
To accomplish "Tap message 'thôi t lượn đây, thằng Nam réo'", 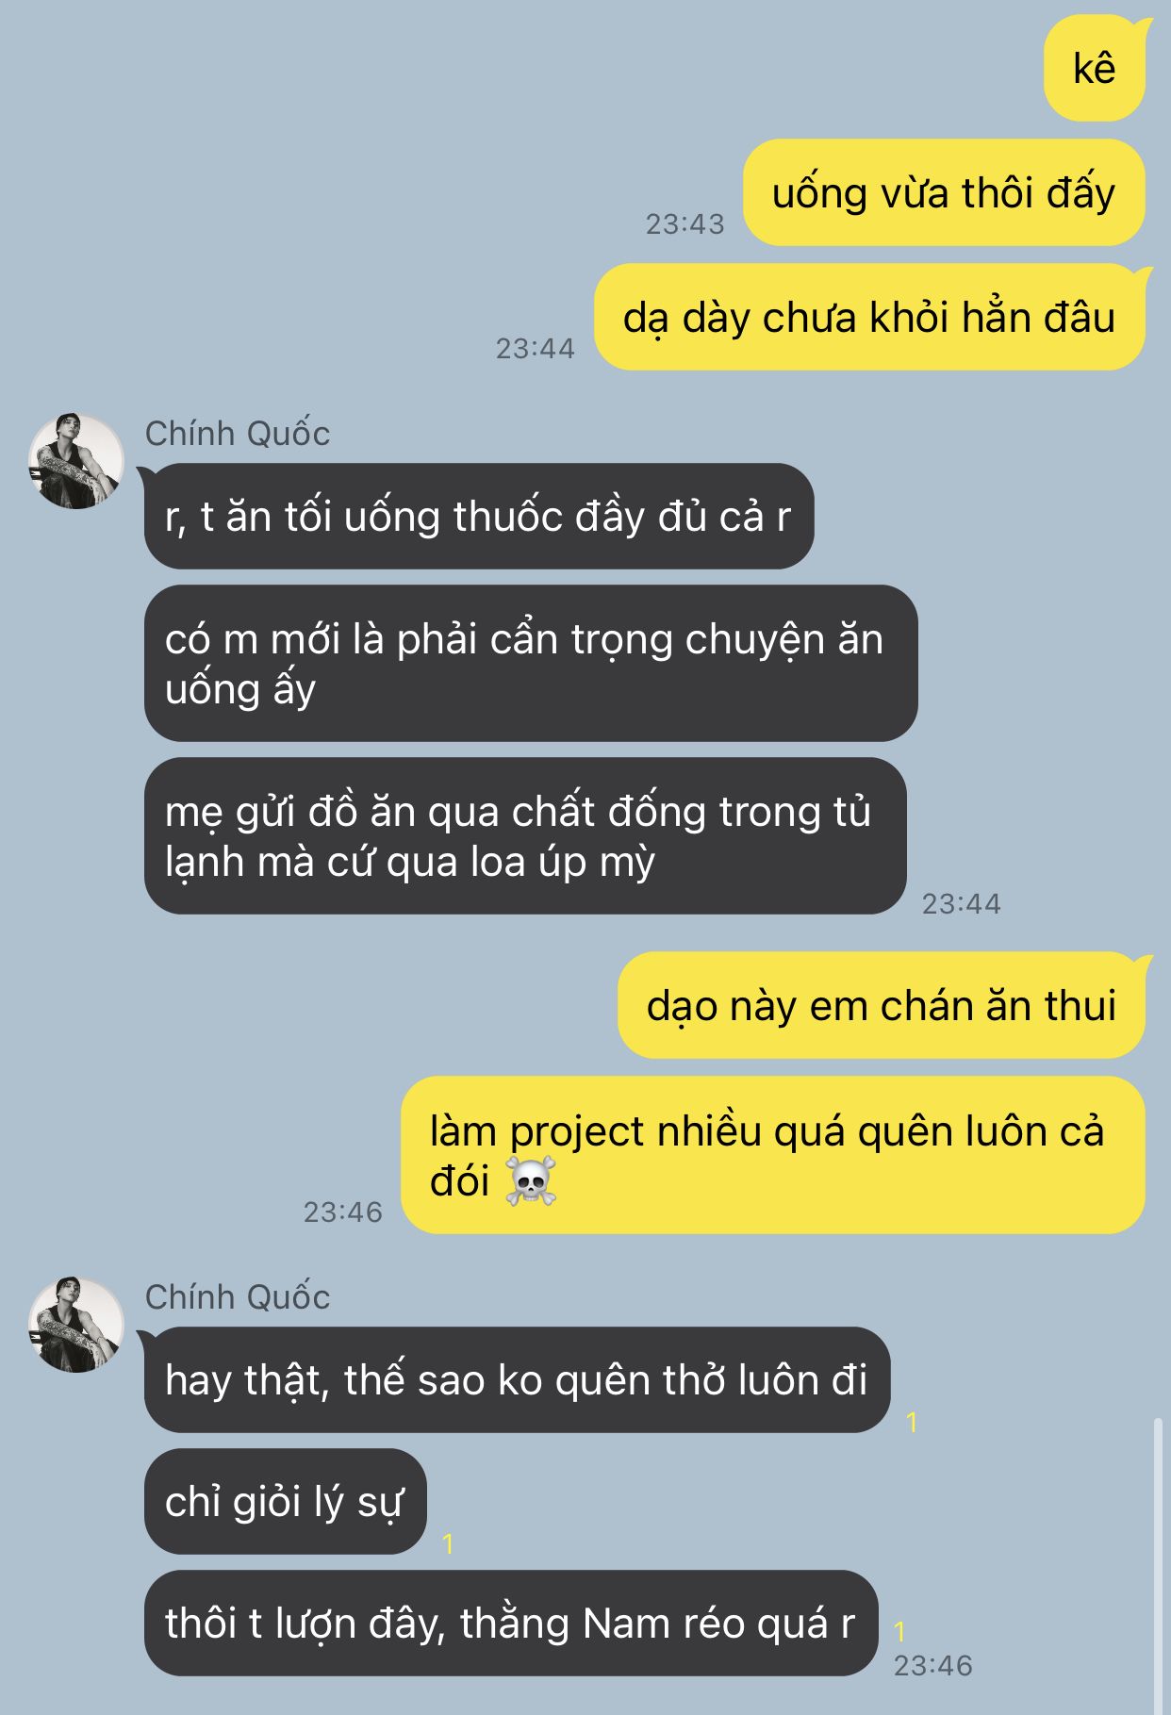I will tap(511, 1623).
